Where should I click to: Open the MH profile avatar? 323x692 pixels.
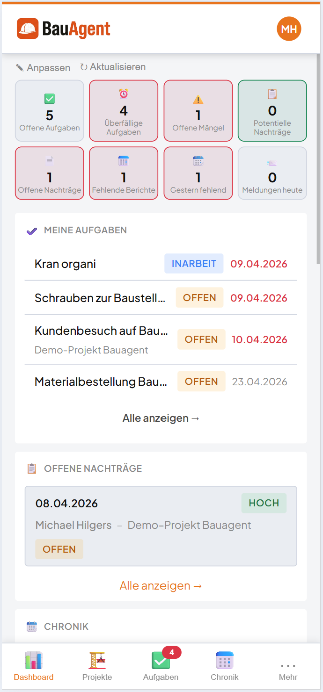[x=289, y=29]
